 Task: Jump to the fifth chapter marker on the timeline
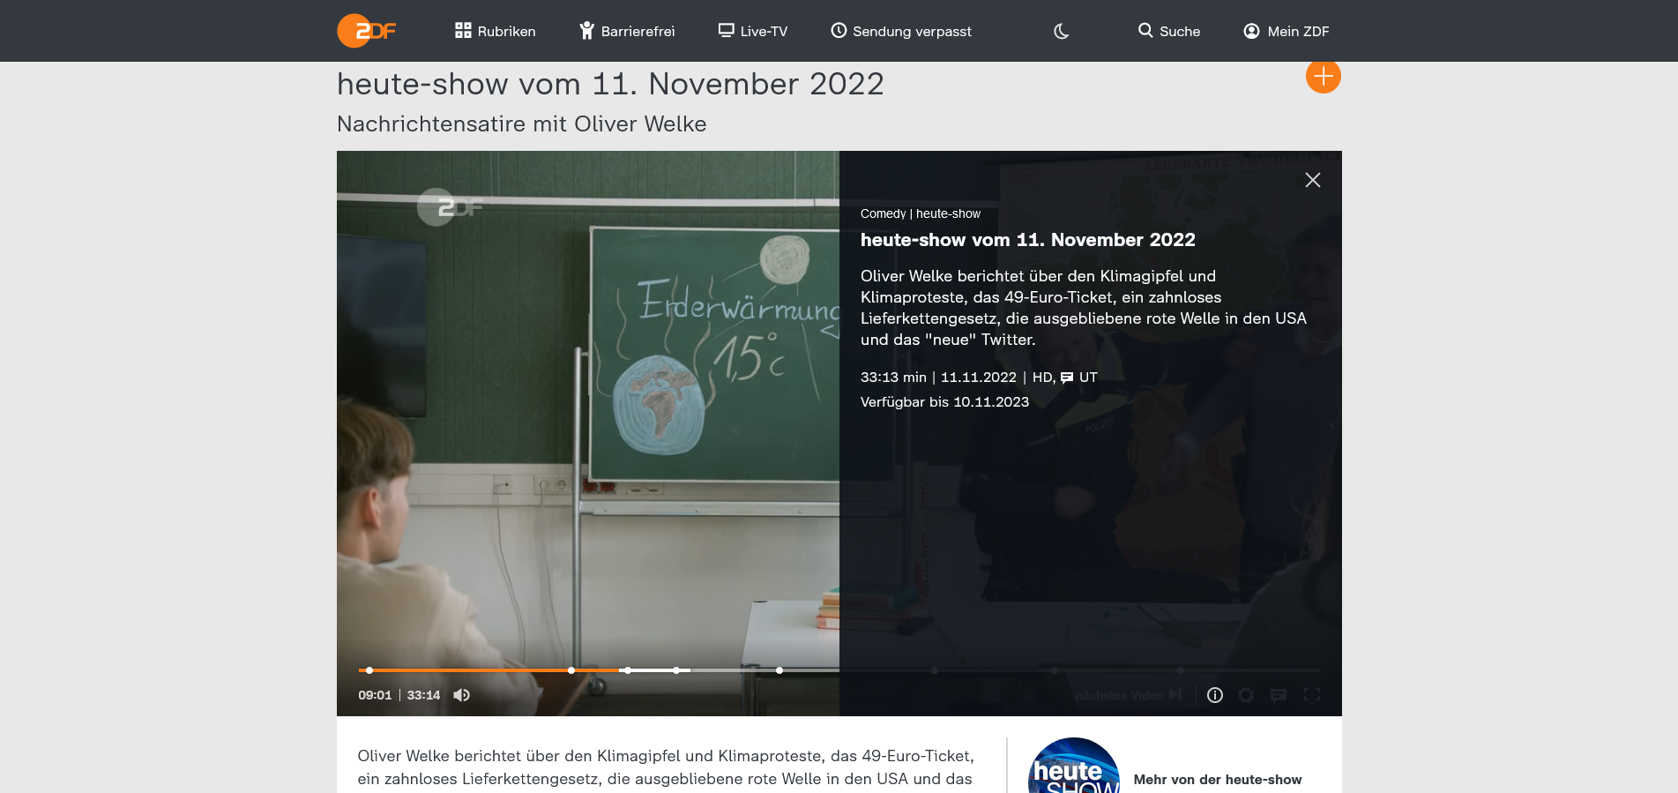point(779,670)
